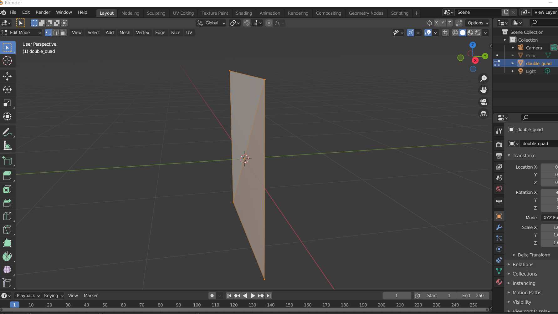The width and height of the screenshot is (558, 314).
Task: Select the Loop Cut tool
Action: click(7, 216)
